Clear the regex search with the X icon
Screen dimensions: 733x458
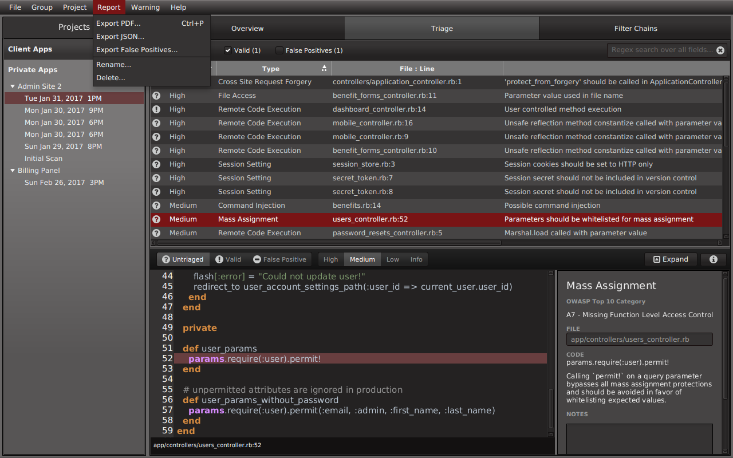click(x=720, y=50)
